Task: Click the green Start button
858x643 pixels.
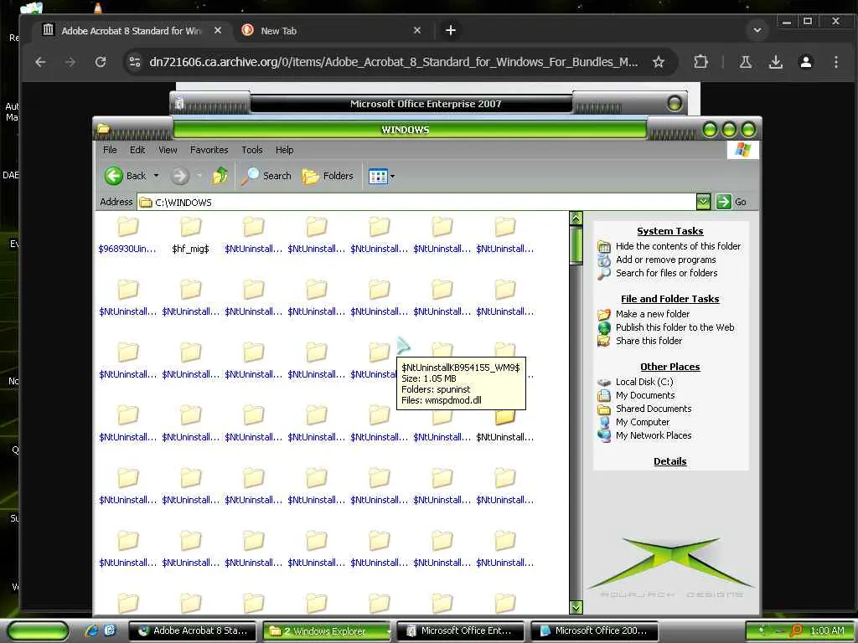Action: (38, 630)
